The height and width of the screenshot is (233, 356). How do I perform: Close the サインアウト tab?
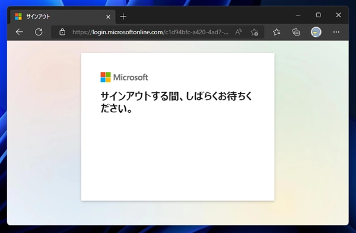coord(109,17)
